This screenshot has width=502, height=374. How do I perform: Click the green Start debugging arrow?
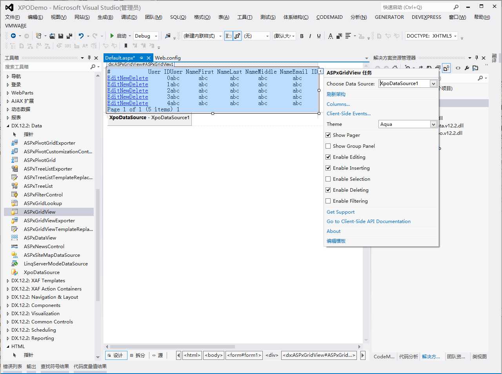[112, 36]
